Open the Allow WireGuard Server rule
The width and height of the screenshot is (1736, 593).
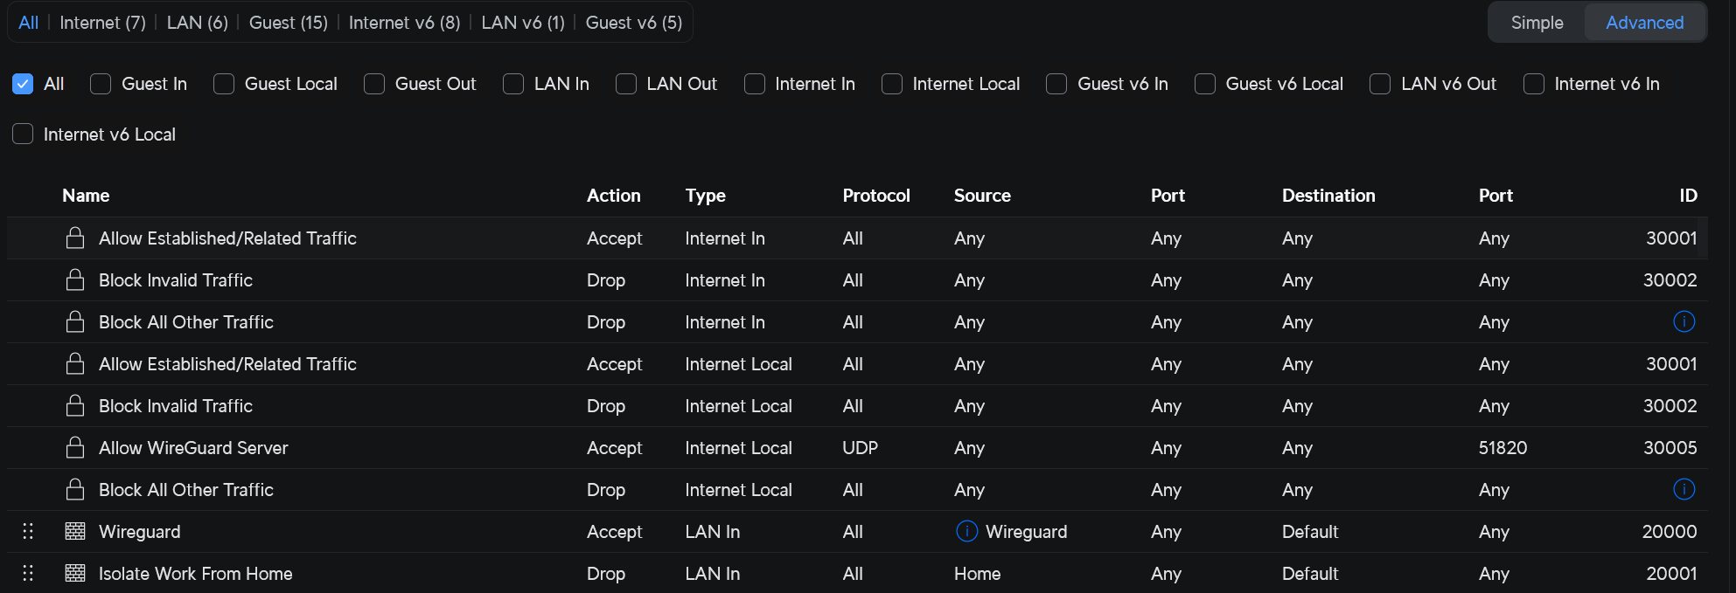click(x=193, y=448)
